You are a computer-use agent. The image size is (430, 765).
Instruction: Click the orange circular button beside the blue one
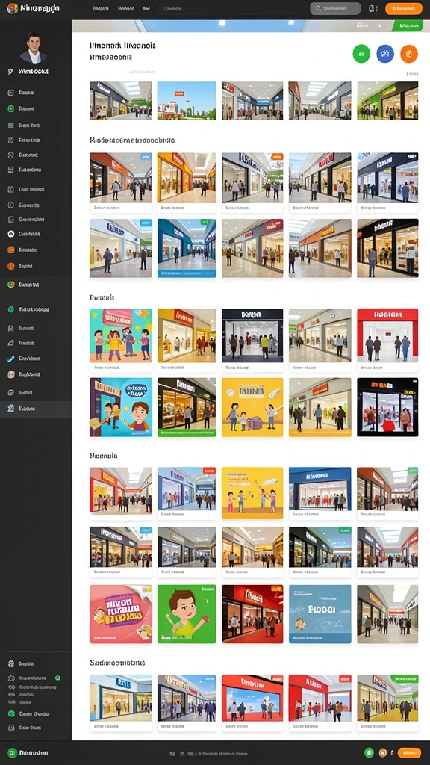(409, 54)
